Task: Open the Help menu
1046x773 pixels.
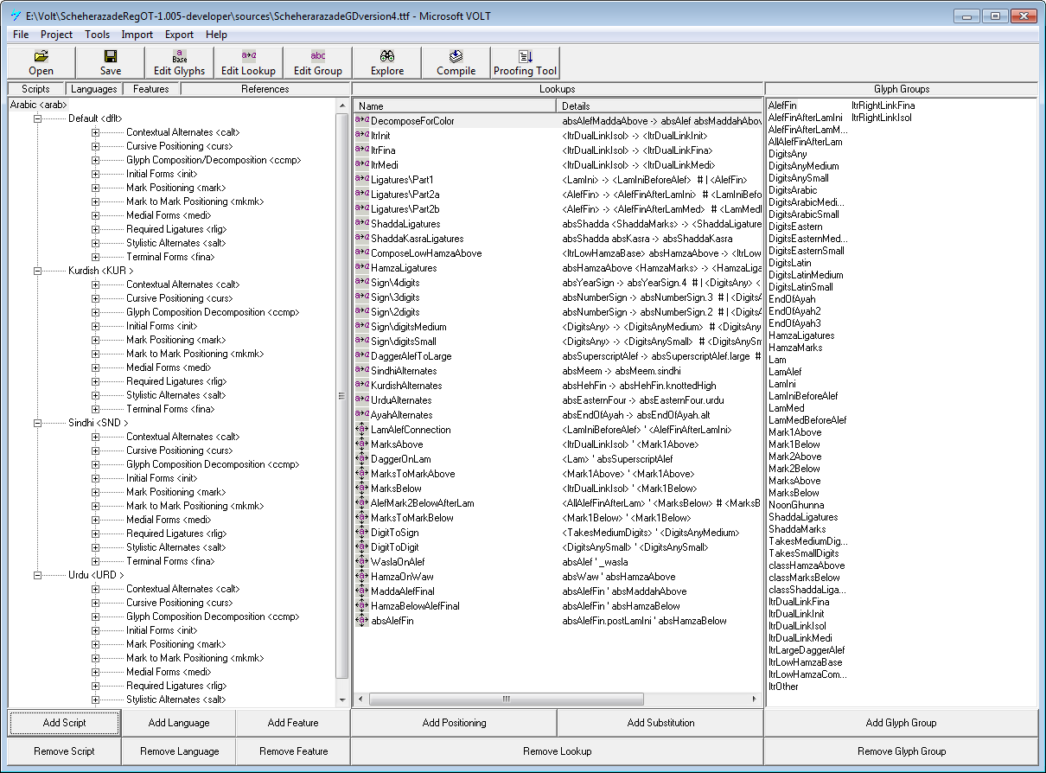Action: coord(216,35)
